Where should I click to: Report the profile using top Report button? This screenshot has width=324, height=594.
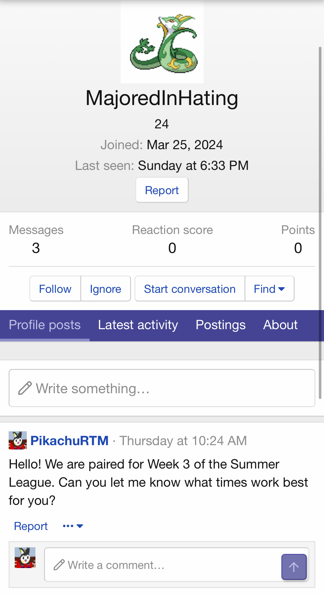click(x=162, y=190)
